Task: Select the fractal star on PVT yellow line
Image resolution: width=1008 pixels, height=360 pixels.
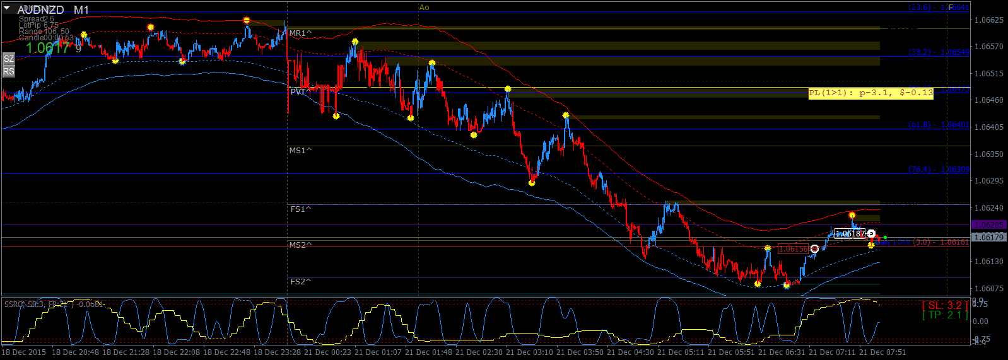Action: pyautogui.click(x=508, y=89)
